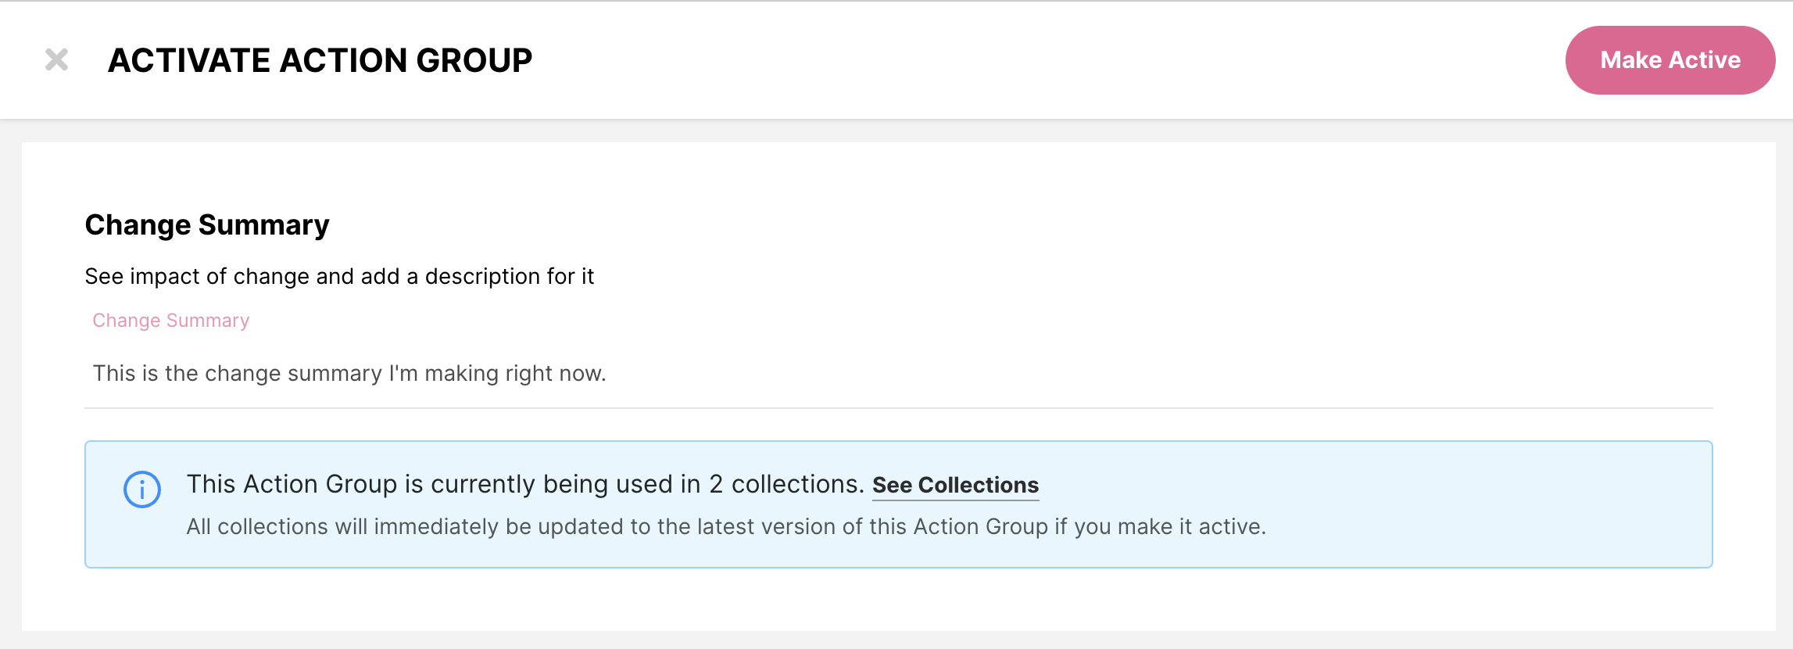The height and width of the screenshot is (649, 1793).
Task: Click the Make Active button
Action: [1670, 60]
